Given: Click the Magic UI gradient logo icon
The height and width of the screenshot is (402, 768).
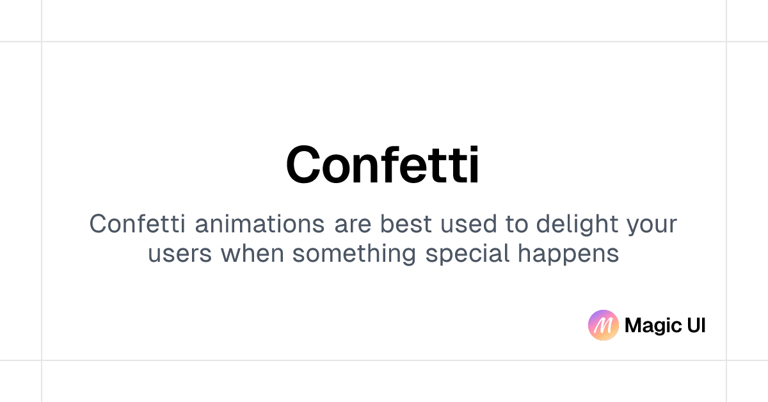Looking at the screenshot, I should point(603,325).
